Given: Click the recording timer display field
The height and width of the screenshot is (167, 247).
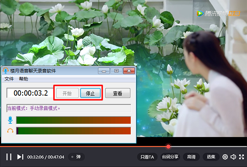Looking at the screenshot, I should [30, 93].
